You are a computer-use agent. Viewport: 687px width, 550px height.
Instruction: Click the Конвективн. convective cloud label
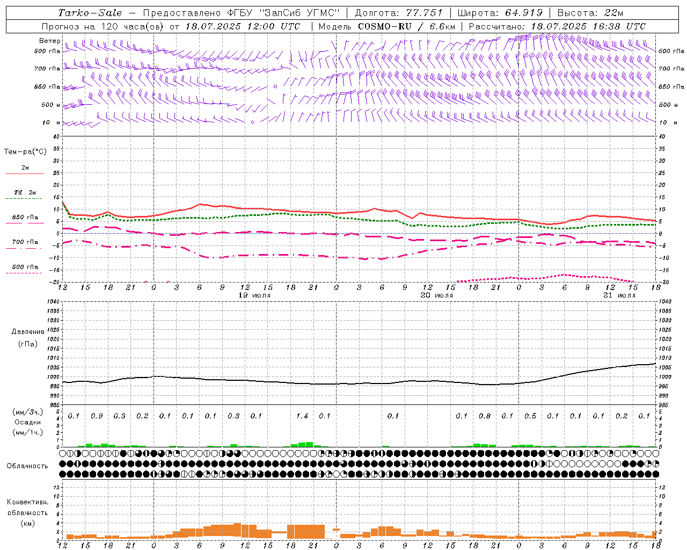coord(27,502)
